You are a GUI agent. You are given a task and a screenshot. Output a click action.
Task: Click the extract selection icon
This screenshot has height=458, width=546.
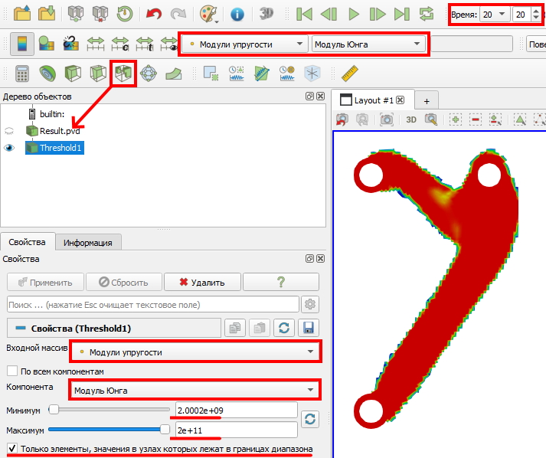coord(211,74)
